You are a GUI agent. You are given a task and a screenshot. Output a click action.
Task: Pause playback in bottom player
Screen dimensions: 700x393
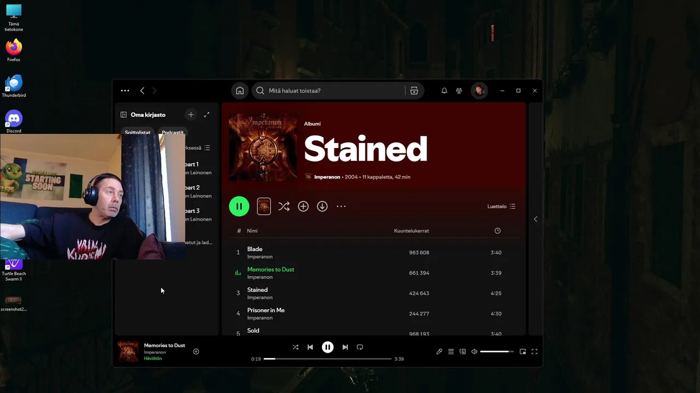(328, 347)
